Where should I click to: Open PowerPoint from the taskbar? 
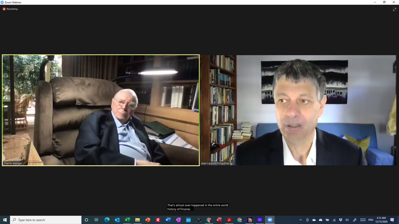click(148, 220)
